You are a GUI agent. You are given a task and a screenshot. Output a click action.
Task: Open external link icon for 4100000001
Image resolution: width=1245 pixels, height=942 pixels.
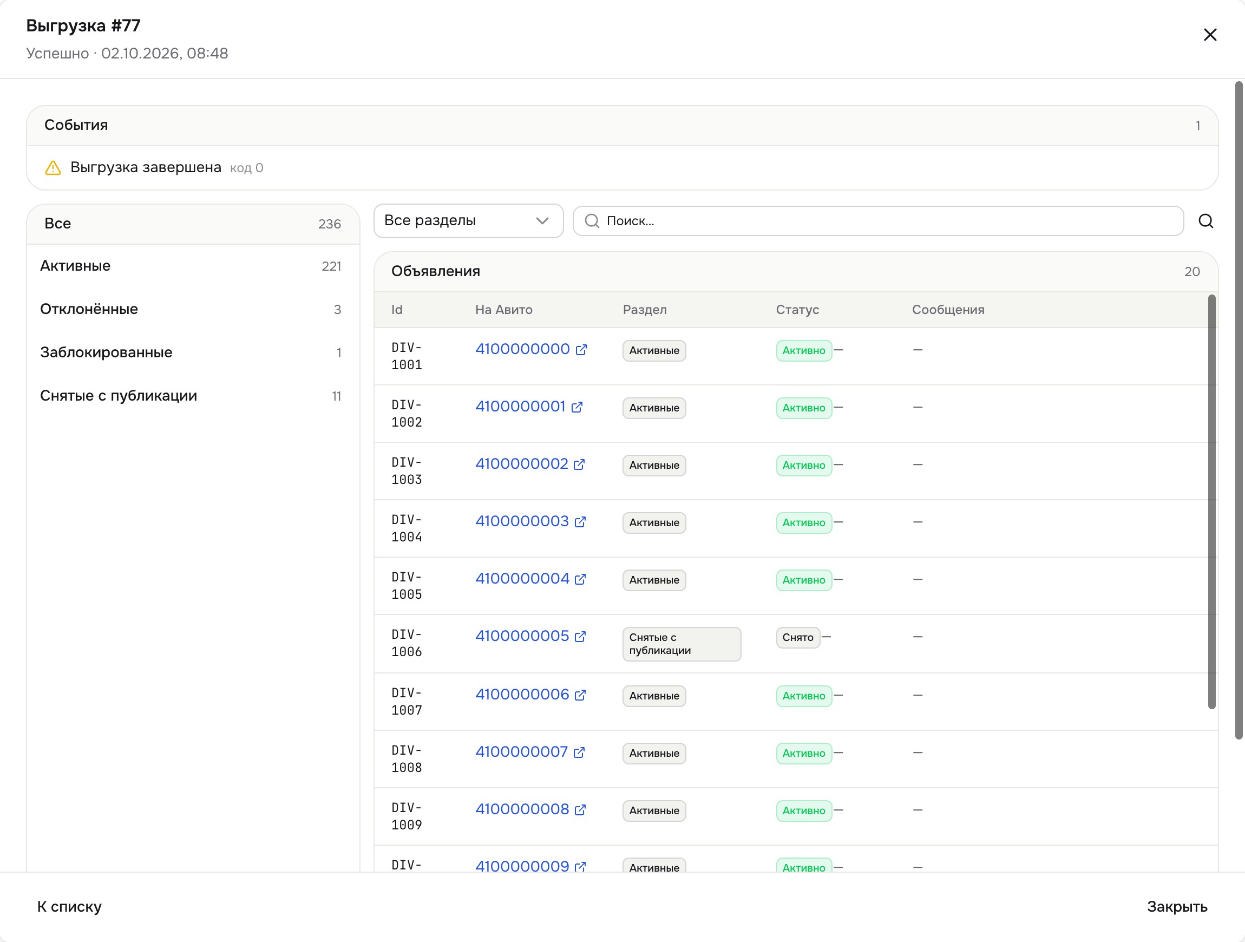coord(577,407)
